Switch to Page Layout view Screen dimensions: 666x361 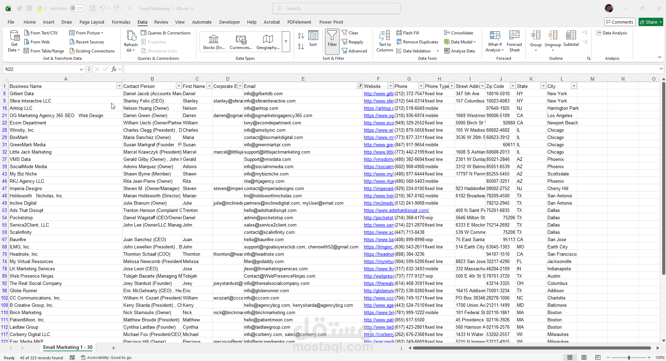(584, 358)
